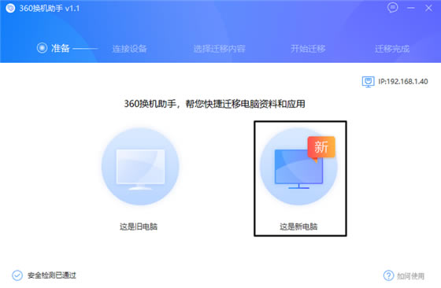Open the 如何使用 help link
Image resolution: width=441 pixels, height=288 pixels.
pyautogui.click(x=410, y=276)
